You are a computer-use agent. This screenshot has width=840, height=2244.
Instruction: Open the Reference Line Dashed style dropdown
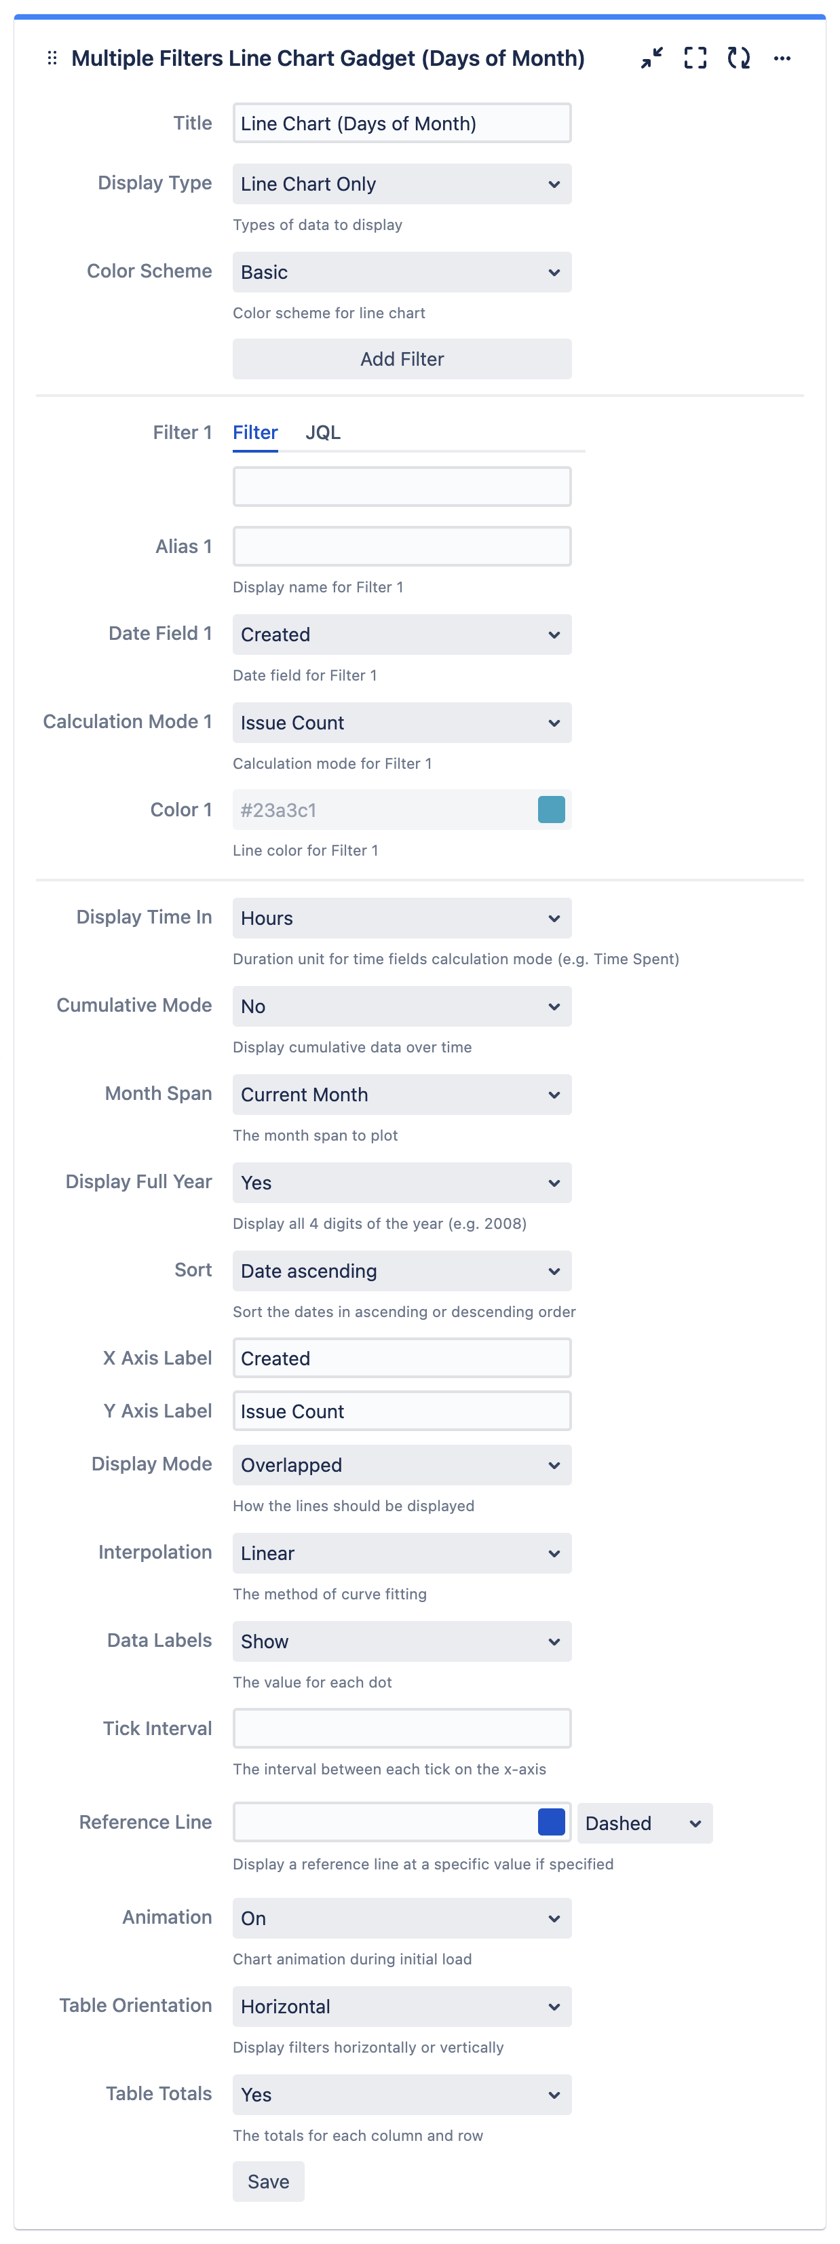pyautogui.click(x=644, y=1823)
